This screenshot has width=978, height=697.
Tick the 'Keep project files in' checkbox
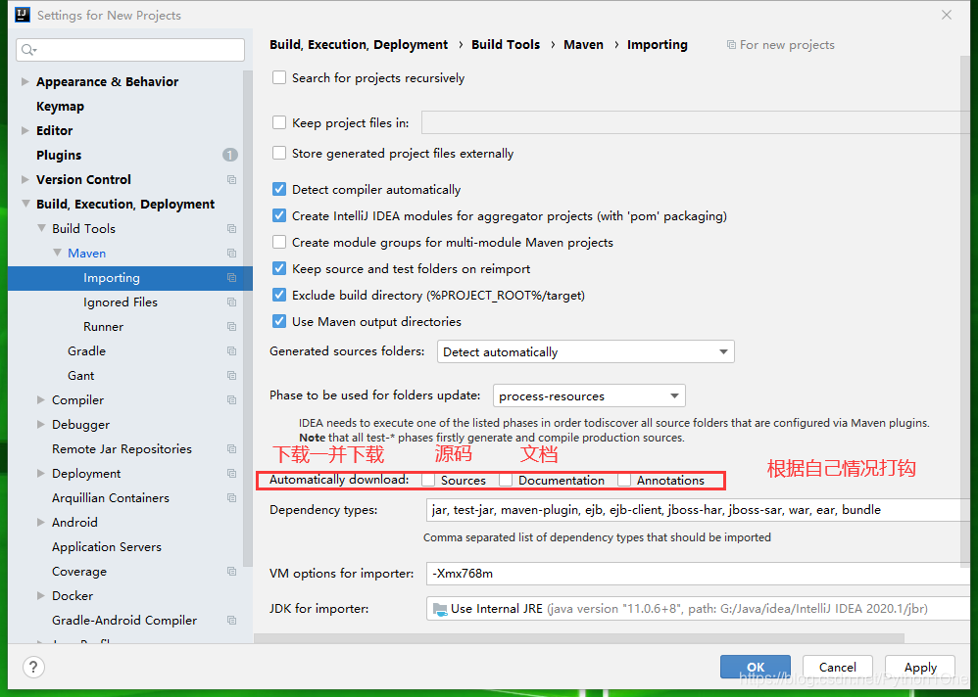pos(279,122)
